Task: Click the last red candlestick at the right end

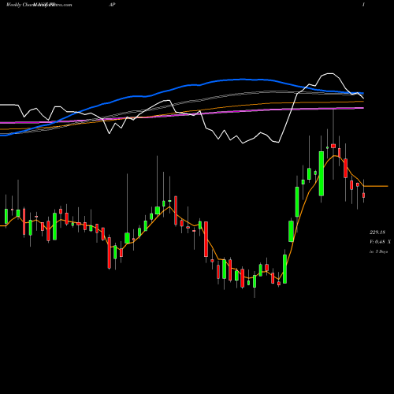Action: (363, 195)
